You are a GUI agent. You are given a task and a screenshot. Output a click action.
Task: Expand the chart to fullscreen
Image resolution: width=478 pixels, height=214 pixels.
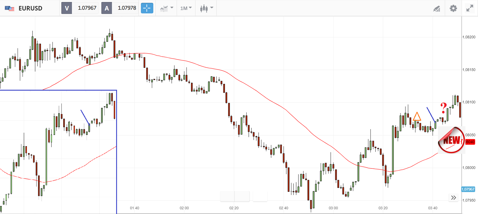[x=470, y=8]
